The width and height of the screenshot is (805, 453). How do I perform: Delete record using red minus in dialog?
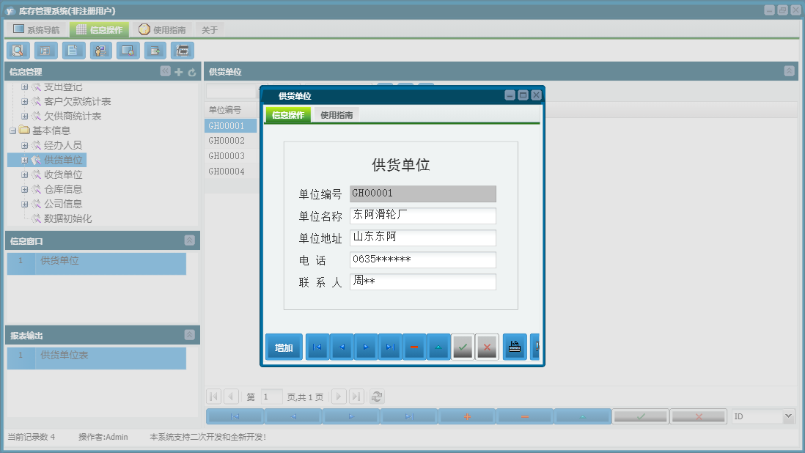pos(413,347)
